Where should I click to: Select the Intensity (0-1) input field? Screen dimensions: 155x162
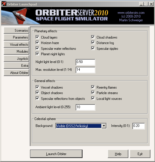click(x=139, y=126)
